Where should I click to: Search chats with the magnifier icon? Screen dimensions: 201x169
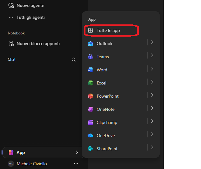pos(74,59)
